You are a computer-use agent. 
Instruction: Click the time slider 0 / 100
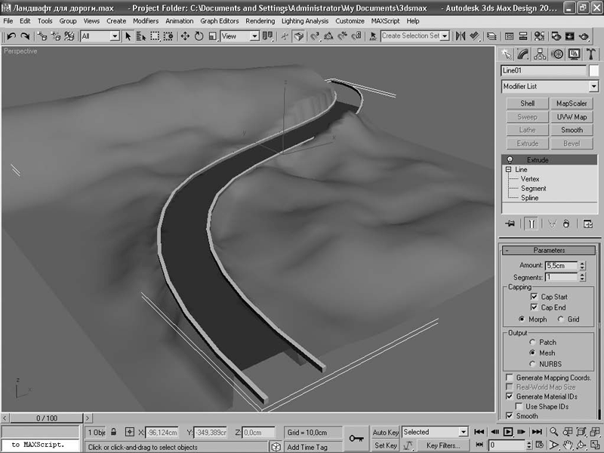coord(47,418)
